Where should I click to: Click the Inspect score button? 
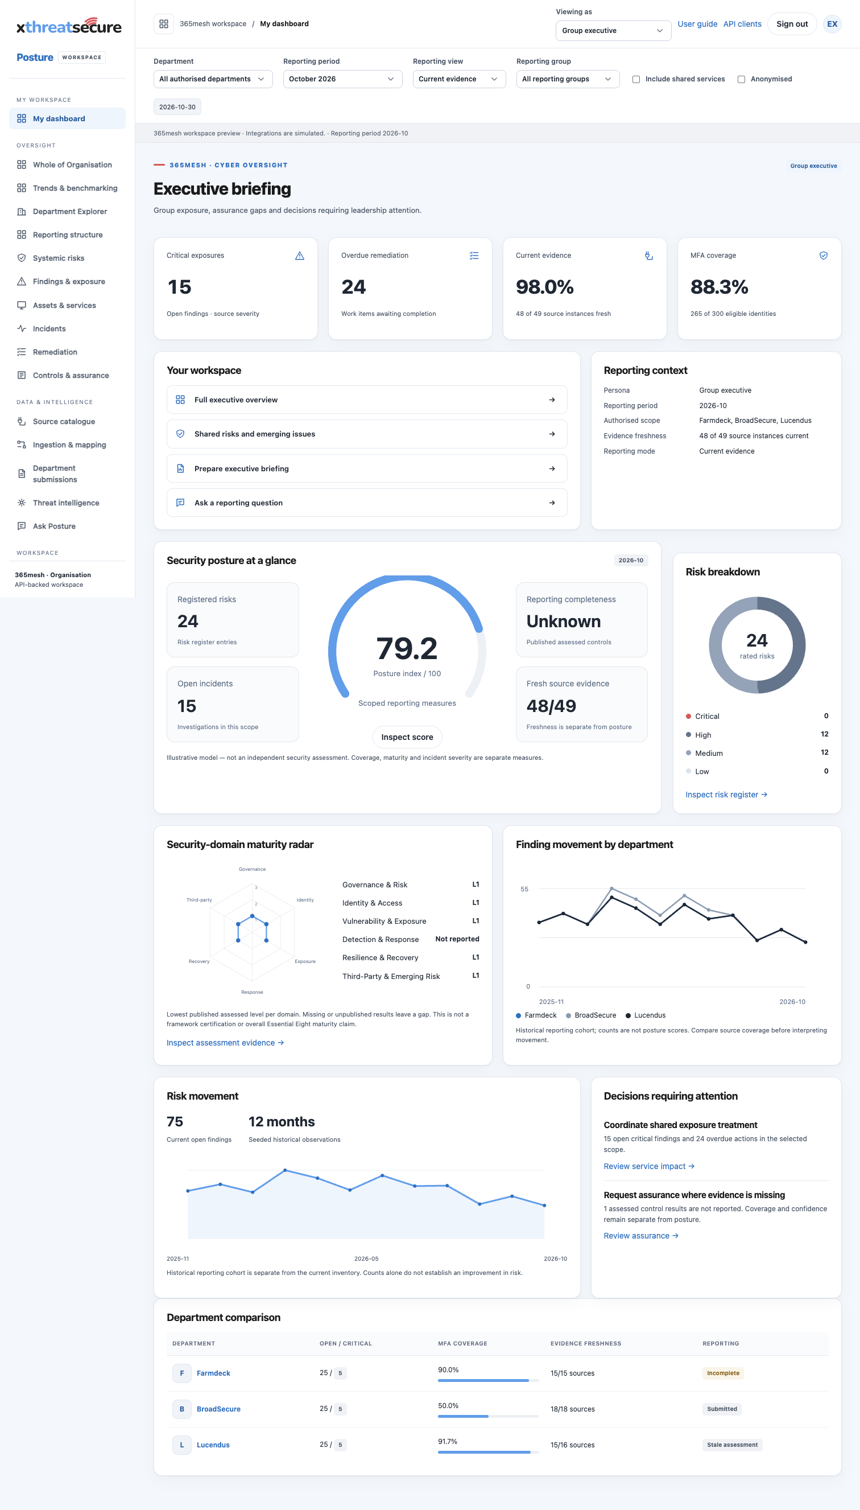click(407, 737)
